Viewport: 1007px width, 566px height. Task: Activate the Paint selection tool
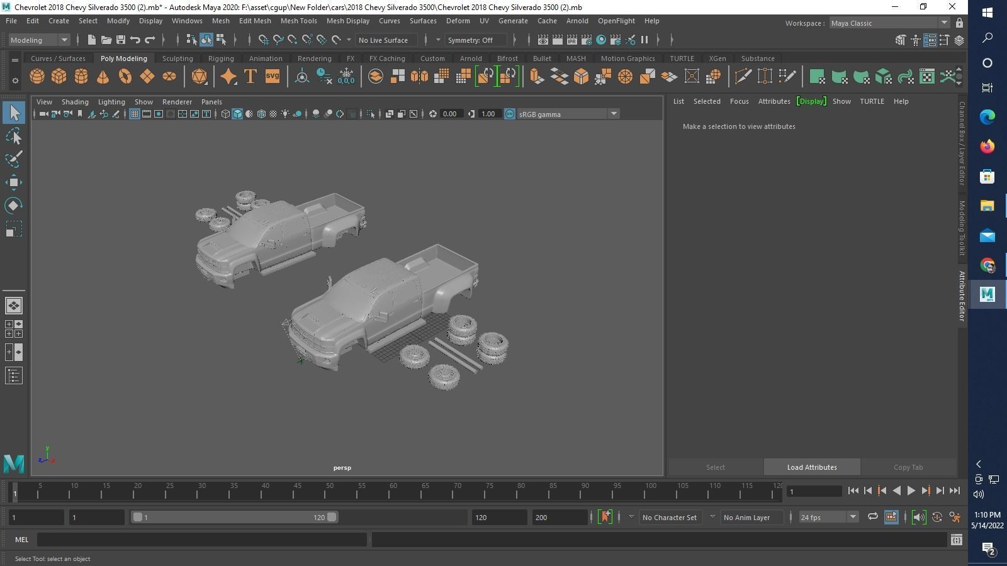[14, 159]
